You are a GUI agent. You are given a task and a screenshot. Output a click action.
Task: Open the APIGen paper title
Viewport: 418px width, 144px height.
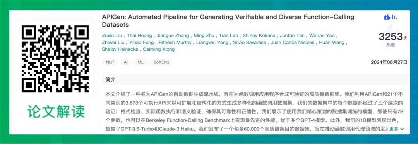click(228, 21)
